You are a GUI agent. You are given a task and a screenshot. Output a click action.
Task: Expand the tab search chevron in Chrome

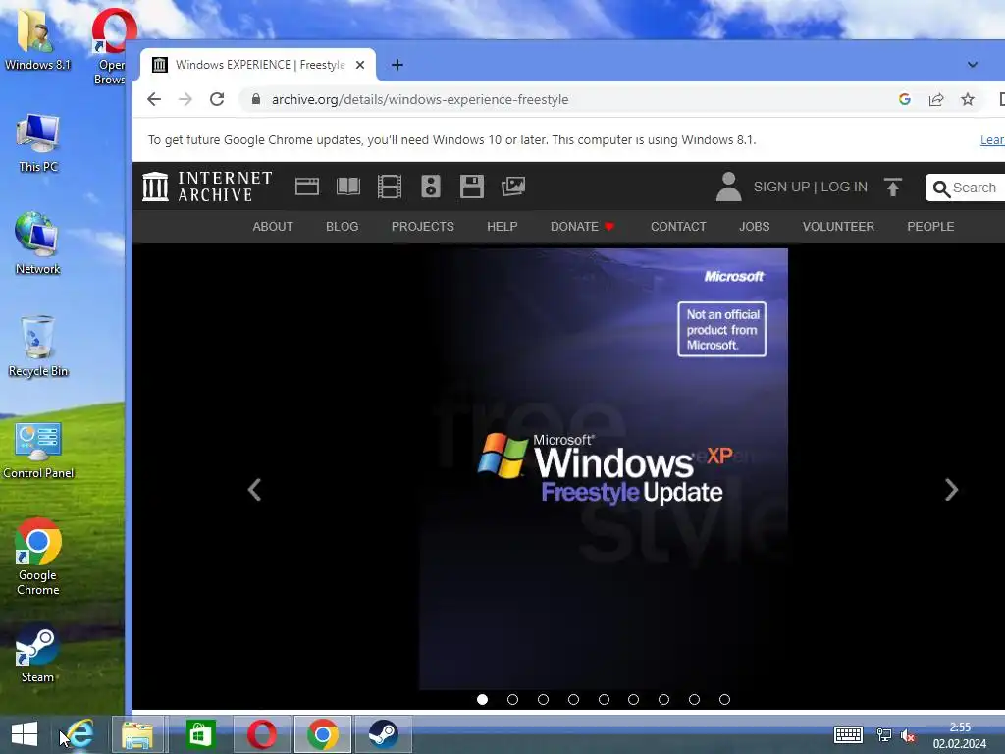(973, 65)
